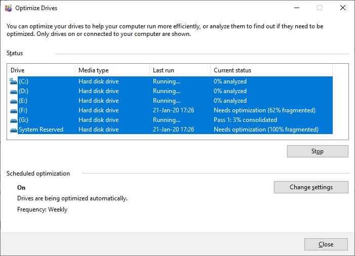Image resolution: width=355 pixels, height=256 pixels.
Task: Click the E: drive icon
Action: (x=14, y=101)
